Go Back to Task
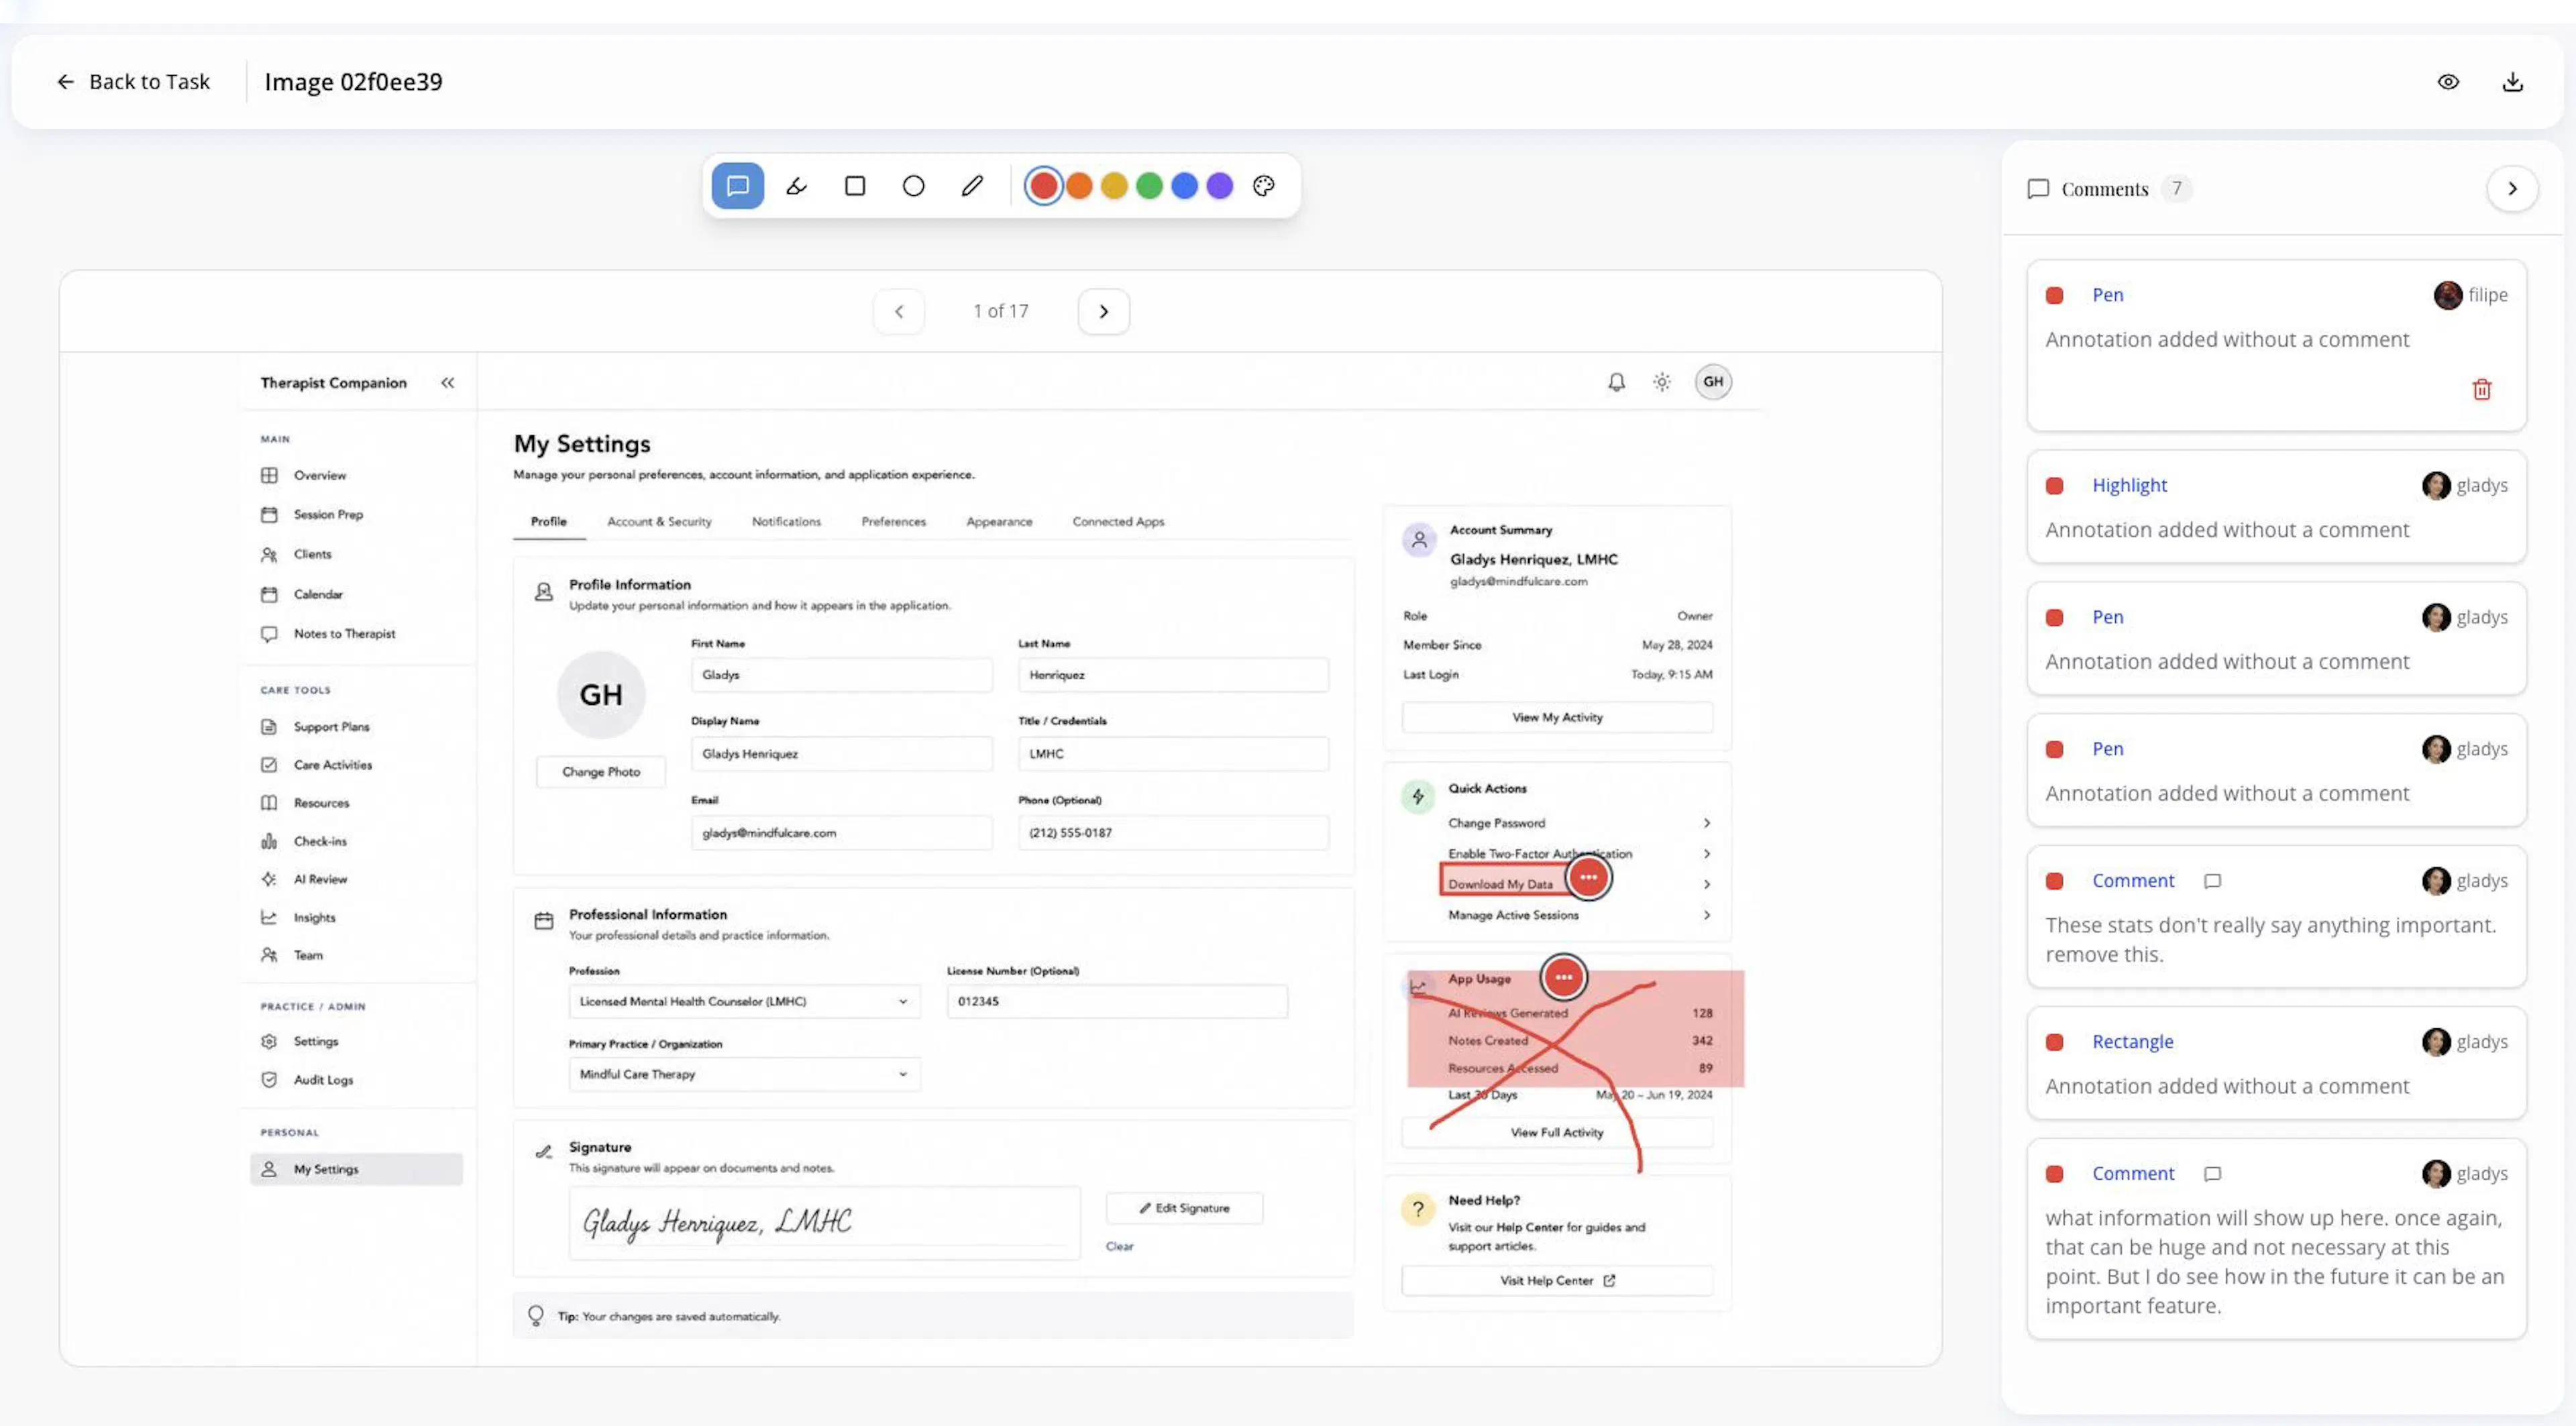The width and height of the screenshot is (2576, 1426). pos(133,82)
